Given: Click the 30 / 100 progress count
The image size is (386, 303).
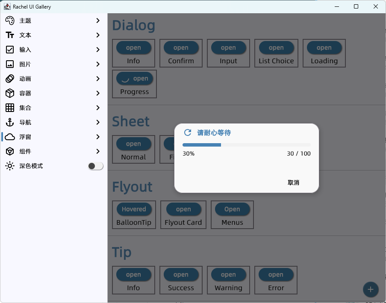Looking at the screenshot, I should tap(299, 153).
